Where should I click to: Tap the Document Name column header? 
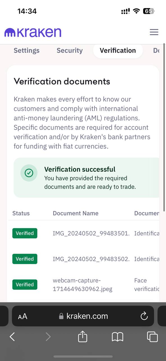tap(76, 213)
